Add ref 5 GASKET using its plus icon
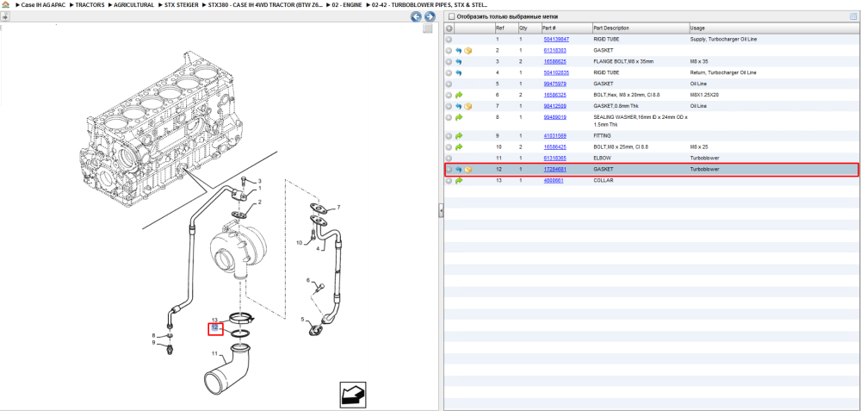This screenshot has height=411, width=861. [449, 84]
